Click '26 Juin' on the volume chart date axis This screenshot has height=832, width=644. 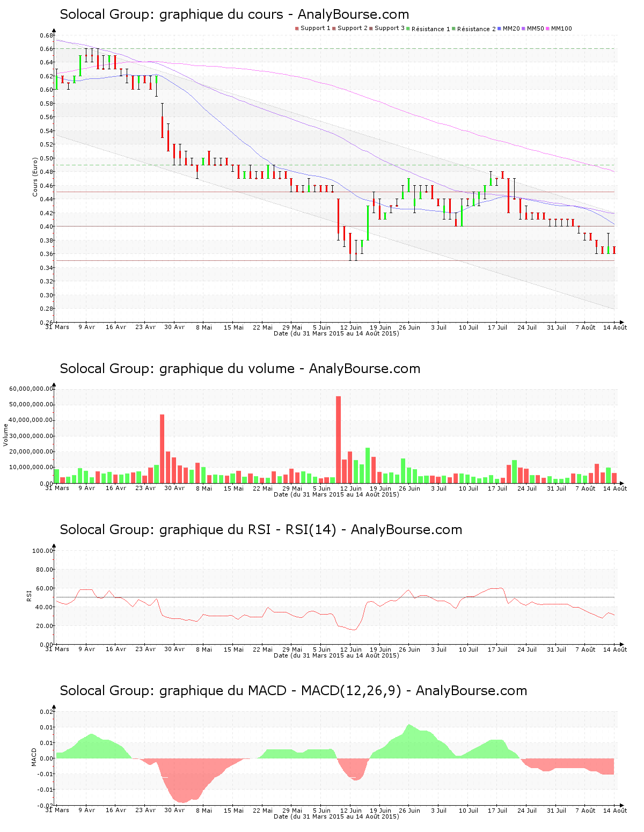[409, 488]
